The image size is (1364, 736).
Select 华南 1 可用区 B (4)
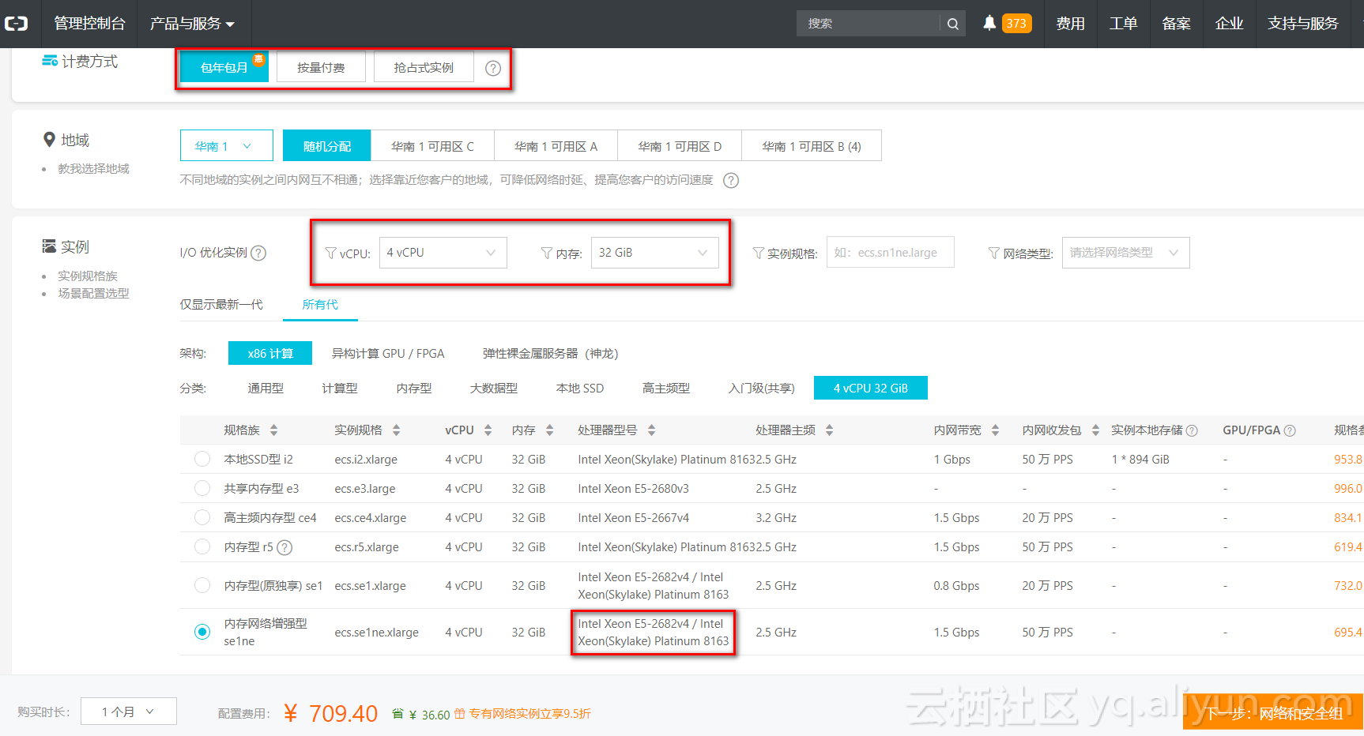click(812, 146)
